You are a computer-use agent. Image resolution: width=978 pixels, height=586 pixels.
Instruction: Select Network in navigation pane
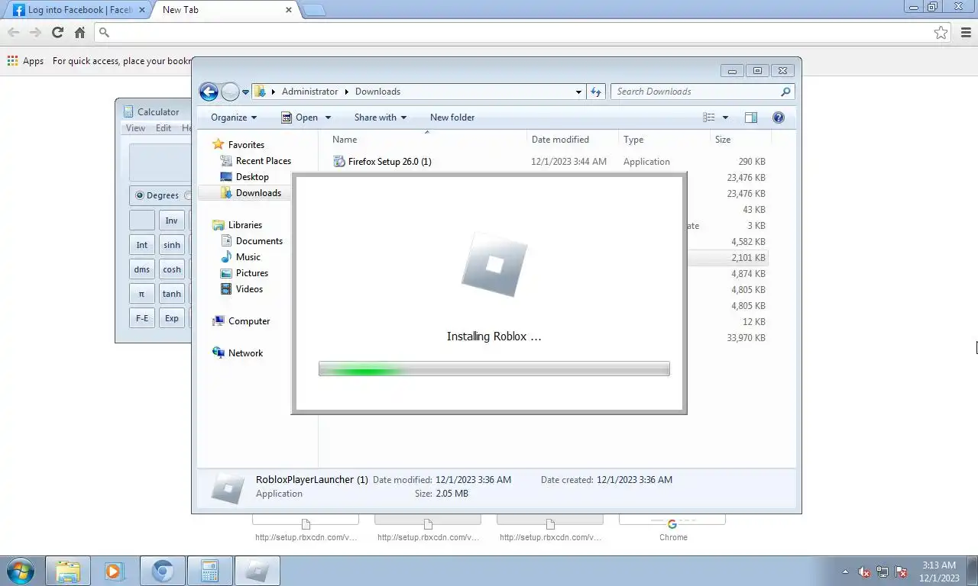pos(244,353)
